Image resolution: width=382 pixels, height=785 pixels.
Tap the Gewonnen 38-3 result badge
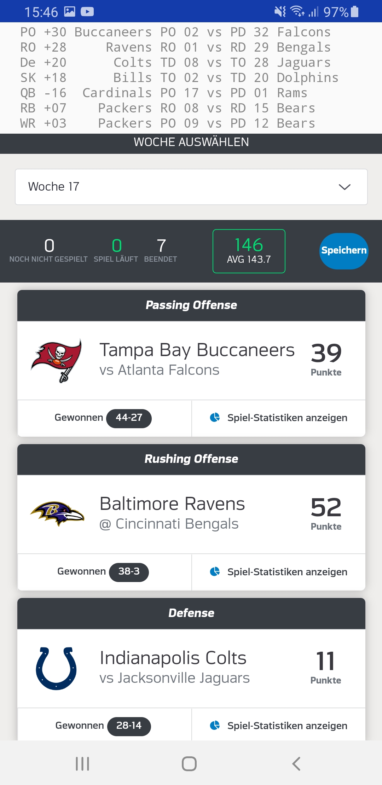(129, 572)
